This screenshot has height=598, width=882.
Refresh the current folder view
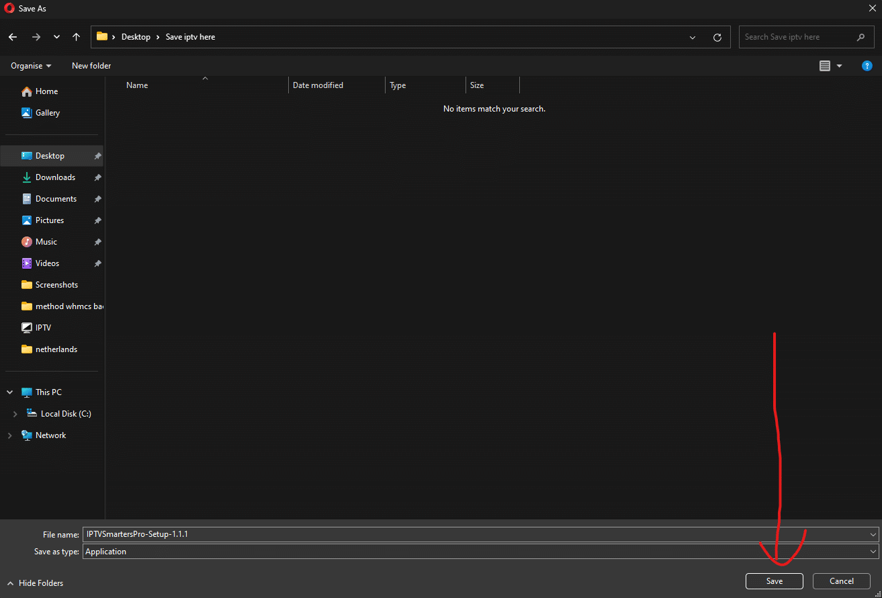pyautogui.click(x=717, y=38)
